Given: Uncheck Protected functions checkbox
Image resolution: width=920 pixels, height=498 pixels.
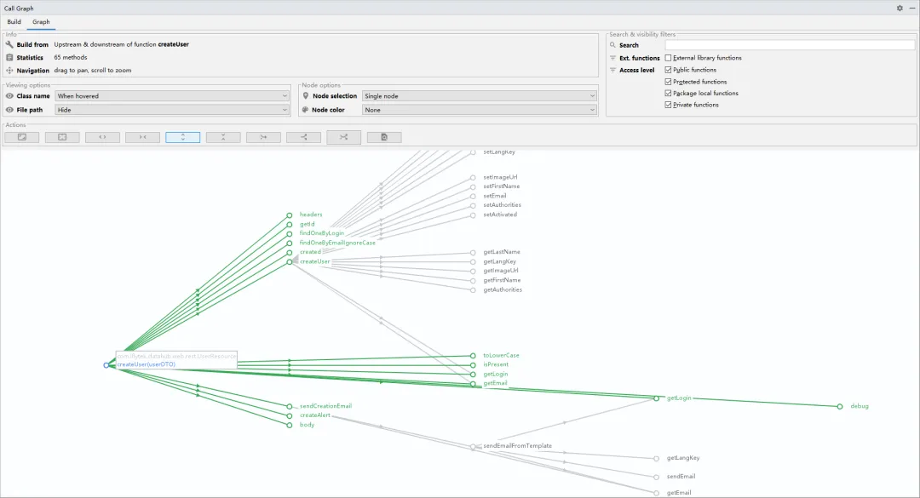Looking at the screenshot, I should pyautogui.click(x=668, y=82).
